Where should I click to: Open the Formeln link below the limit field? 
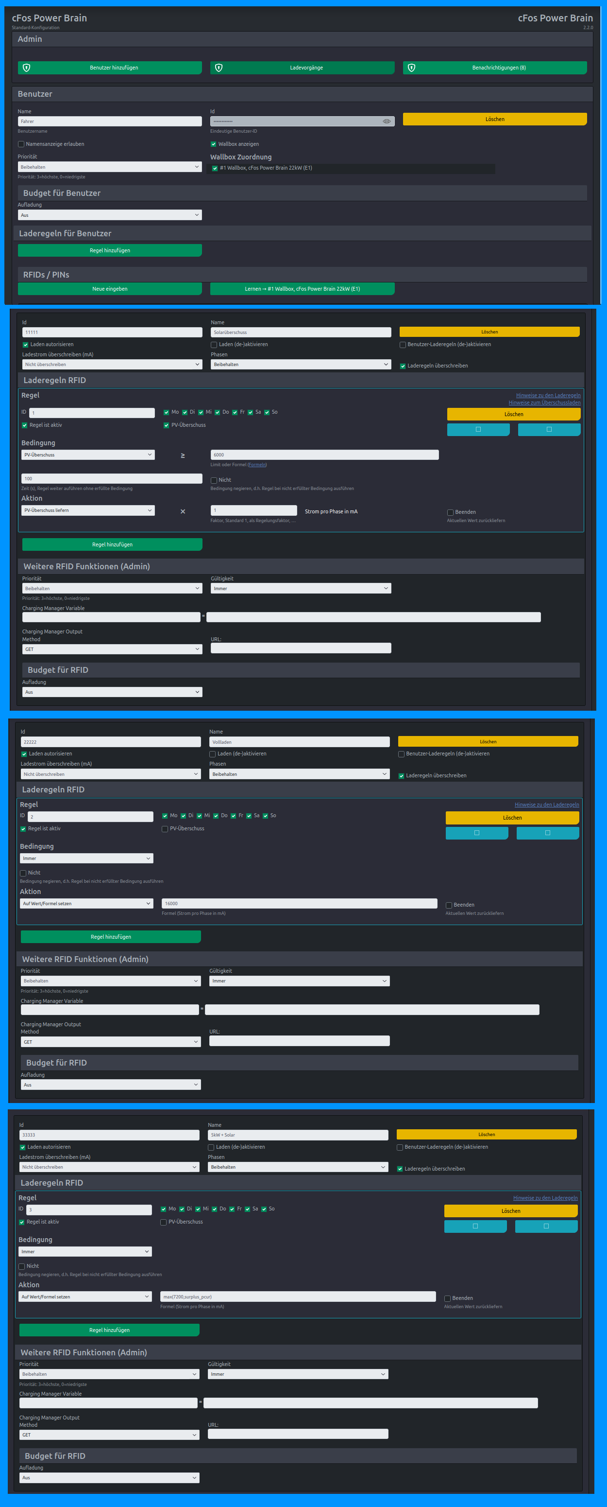point(257,465)
